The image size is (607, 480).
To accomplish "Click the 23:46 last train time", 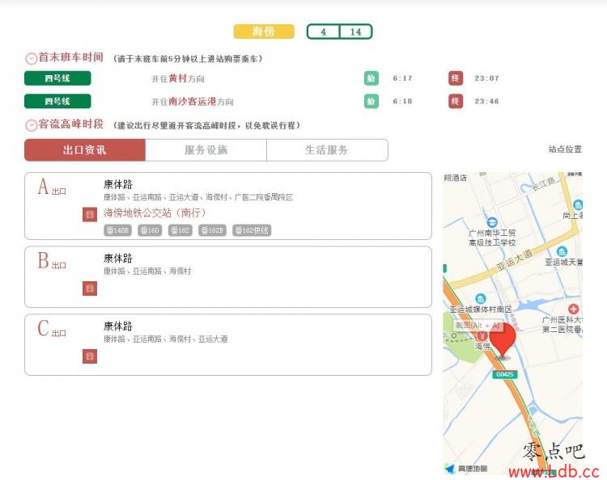I will point(486,101).
